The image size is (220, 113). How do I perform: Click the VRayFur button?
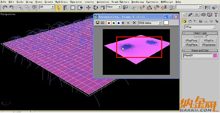click(209, 41)
